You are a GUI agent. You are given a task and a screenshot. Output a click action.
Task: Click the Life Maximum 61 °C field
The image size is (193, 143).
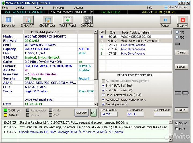pyautogui.click(x=135, y=114)
